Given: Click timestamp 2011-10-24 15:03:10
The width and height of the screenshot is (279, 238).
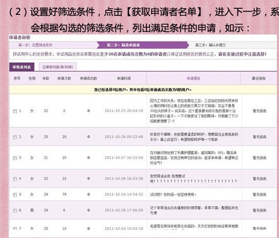Looking at the screenshot, I should [x=124, y=228].
